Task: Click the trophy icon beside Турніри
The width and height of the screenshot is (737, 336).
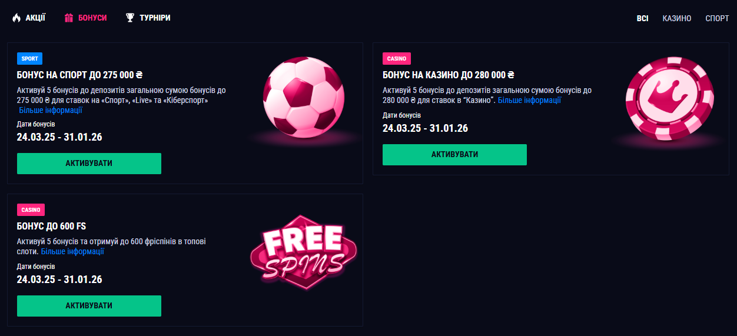Action: pyautogui.click(x=130, y=18)
